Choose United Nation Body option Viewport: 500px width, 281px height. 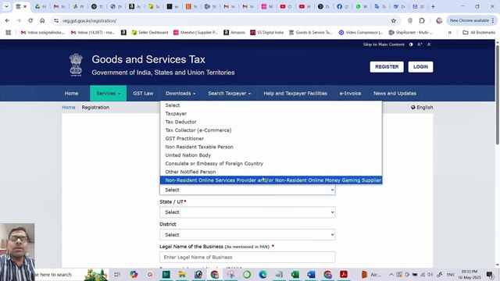tap(271, 155)
